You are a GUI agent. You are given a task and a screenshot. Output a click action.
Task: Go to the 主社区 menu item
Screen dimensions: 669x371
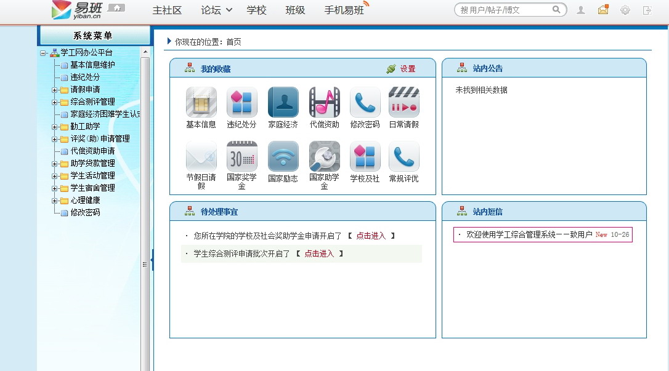(x=167, y=10)
